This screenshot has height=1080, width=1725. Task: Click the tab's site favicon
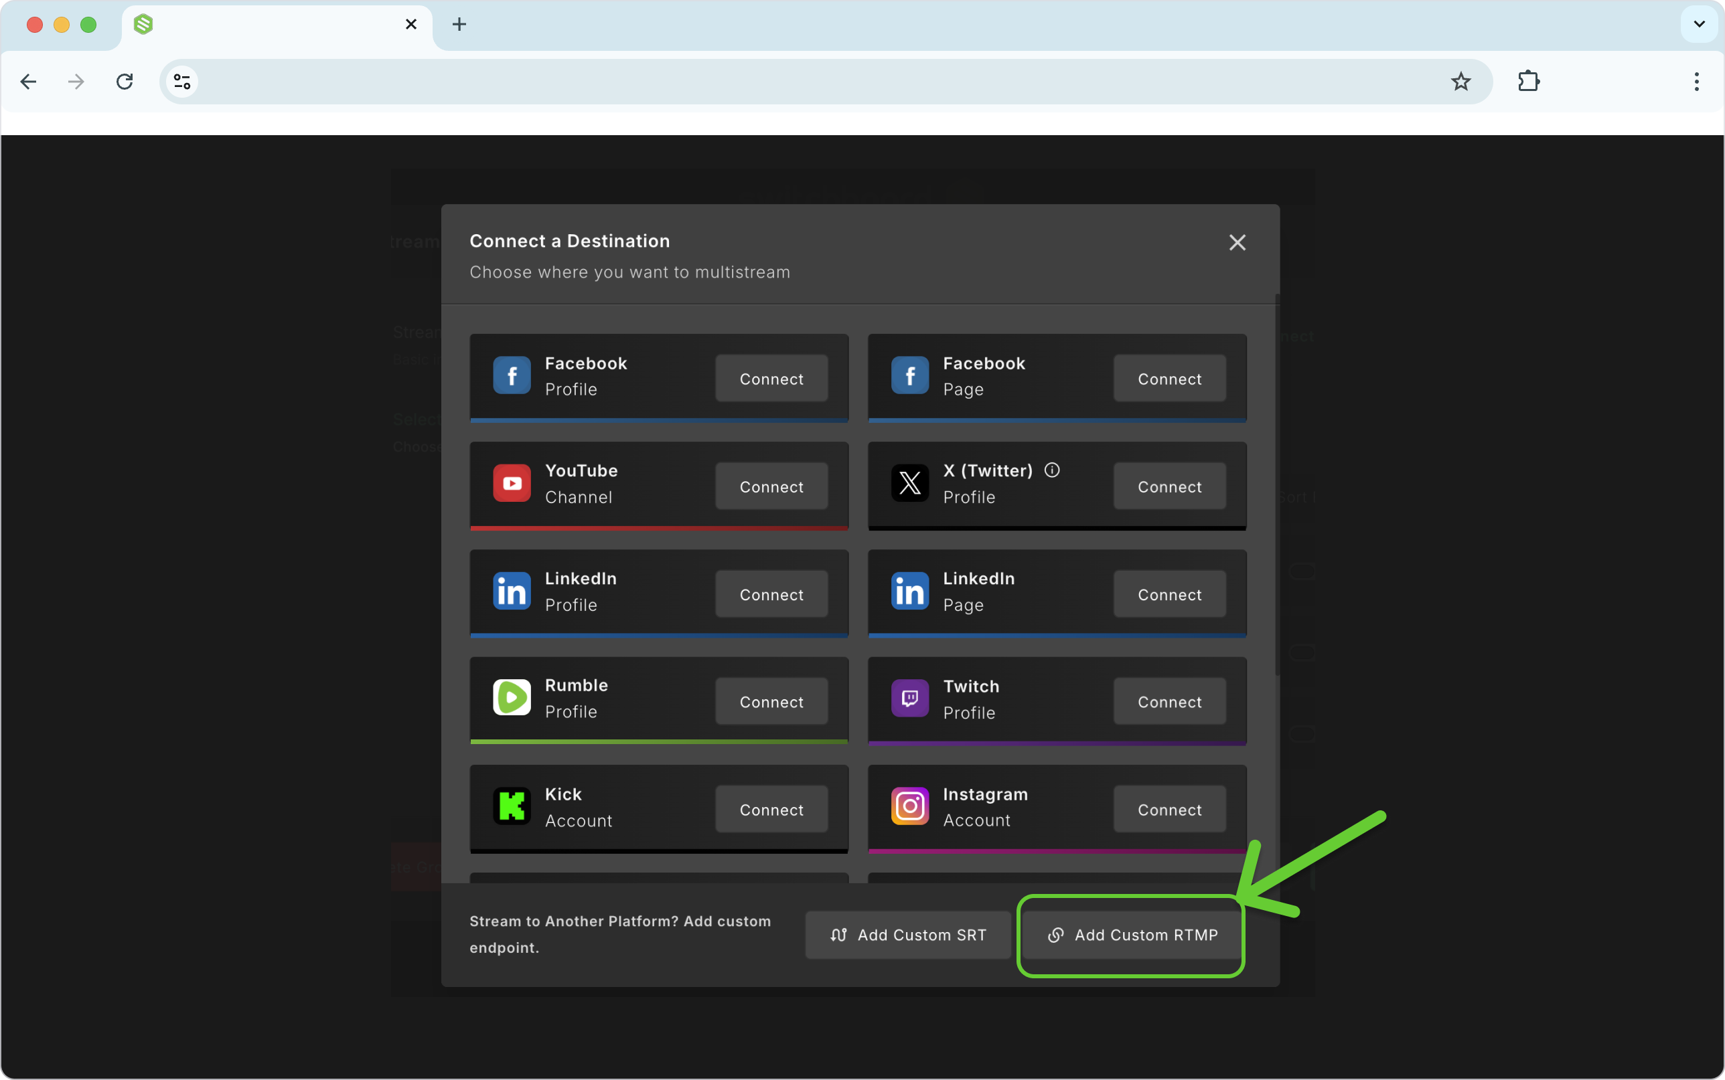coord(143,24)
